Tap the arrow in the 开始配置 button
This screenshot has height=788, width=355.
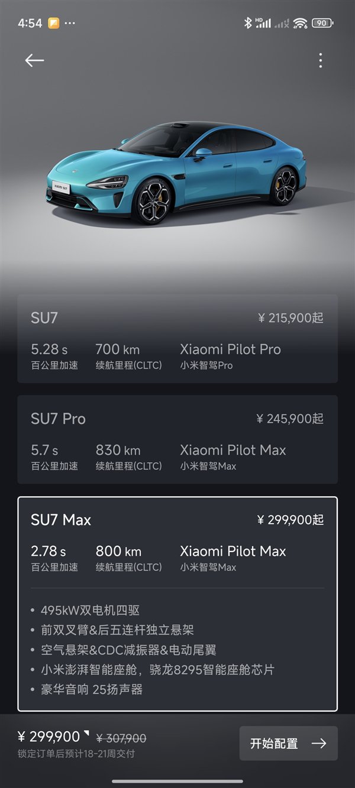pos(319,744)
